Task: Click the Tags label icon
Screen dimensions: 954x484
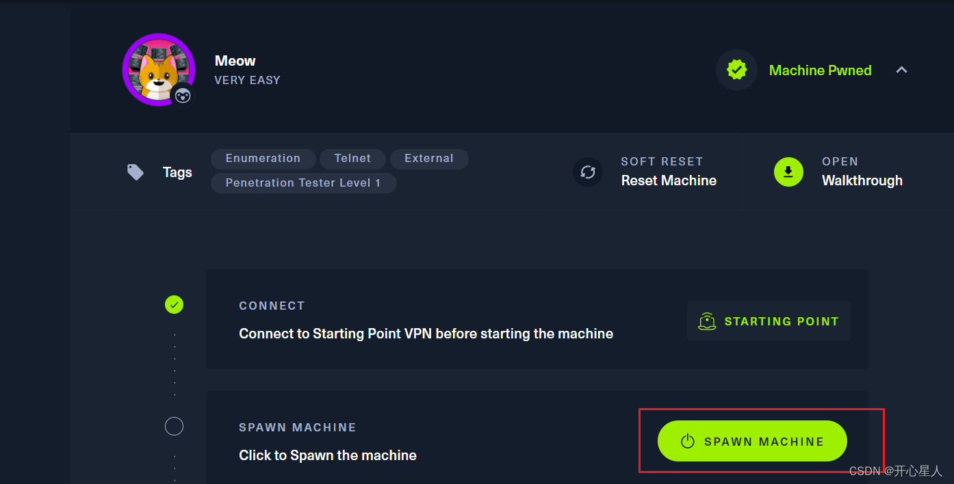Action: 135,172
